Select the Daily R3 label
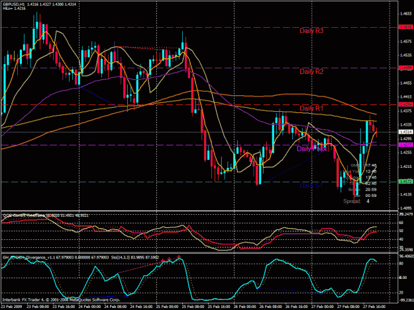This screenshot has height=310, width=414. click(311, 31)
